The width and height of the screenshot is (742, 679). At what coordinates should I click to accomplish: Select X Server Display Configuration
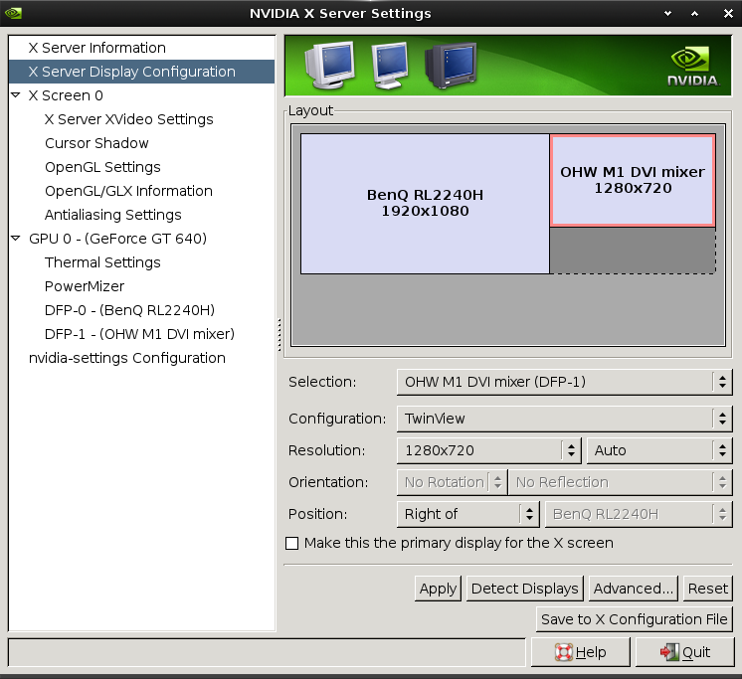coord(141,72)
